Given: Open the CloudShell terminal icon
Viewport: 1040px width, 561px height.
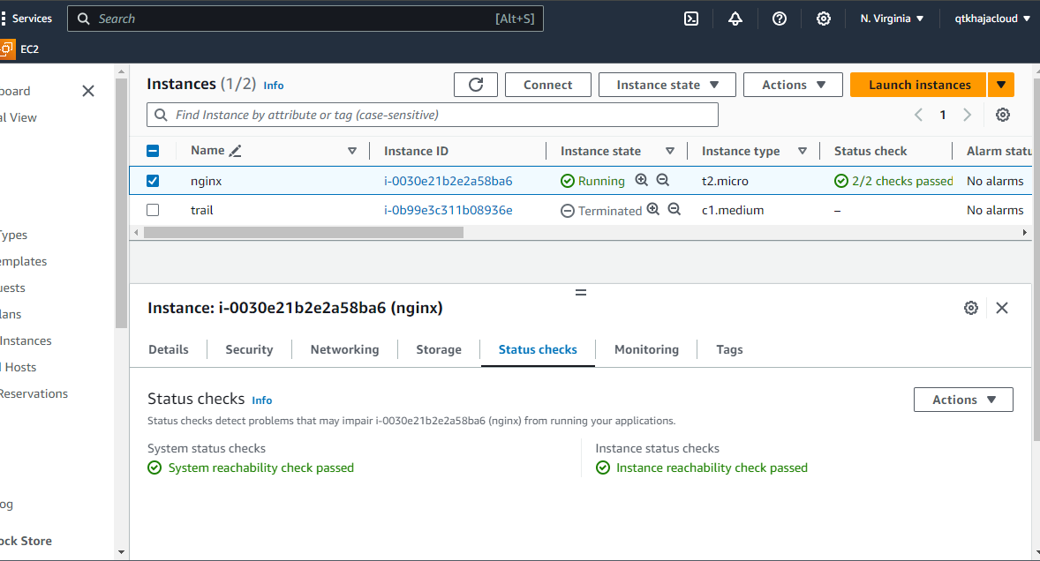Looking at the screenshot, I should coord(691,19).
